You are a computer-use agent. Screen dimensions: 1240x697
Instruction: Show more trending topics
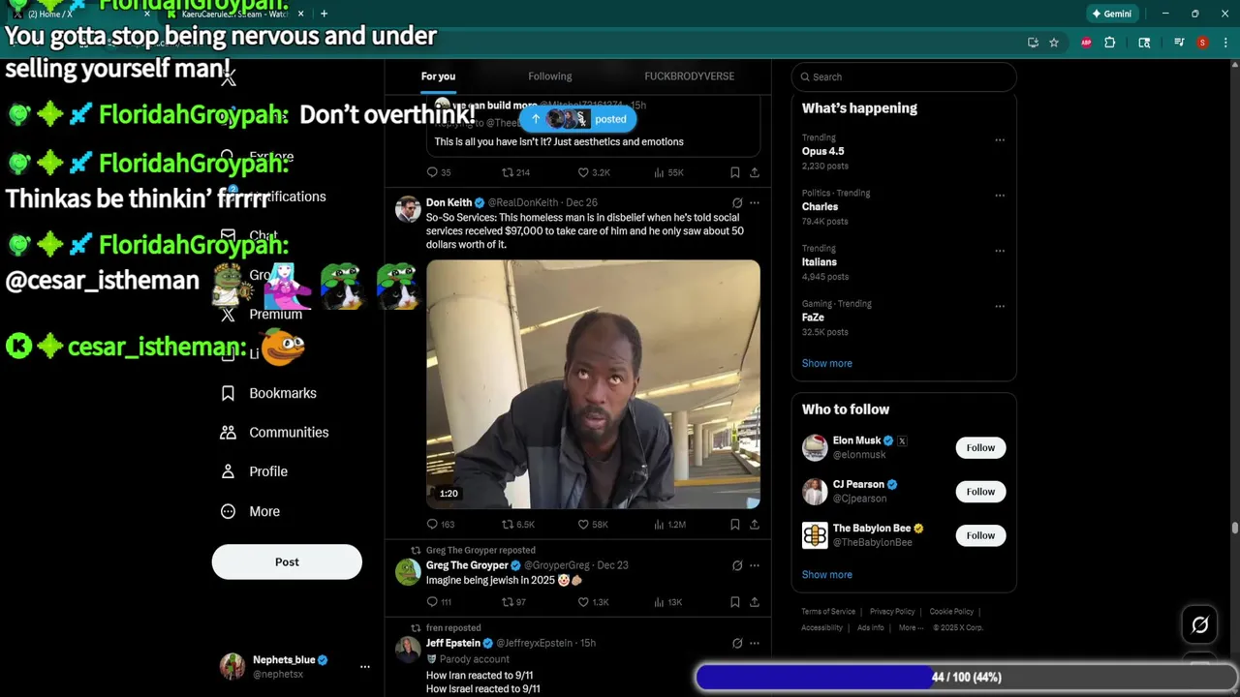tap(827, 363)
